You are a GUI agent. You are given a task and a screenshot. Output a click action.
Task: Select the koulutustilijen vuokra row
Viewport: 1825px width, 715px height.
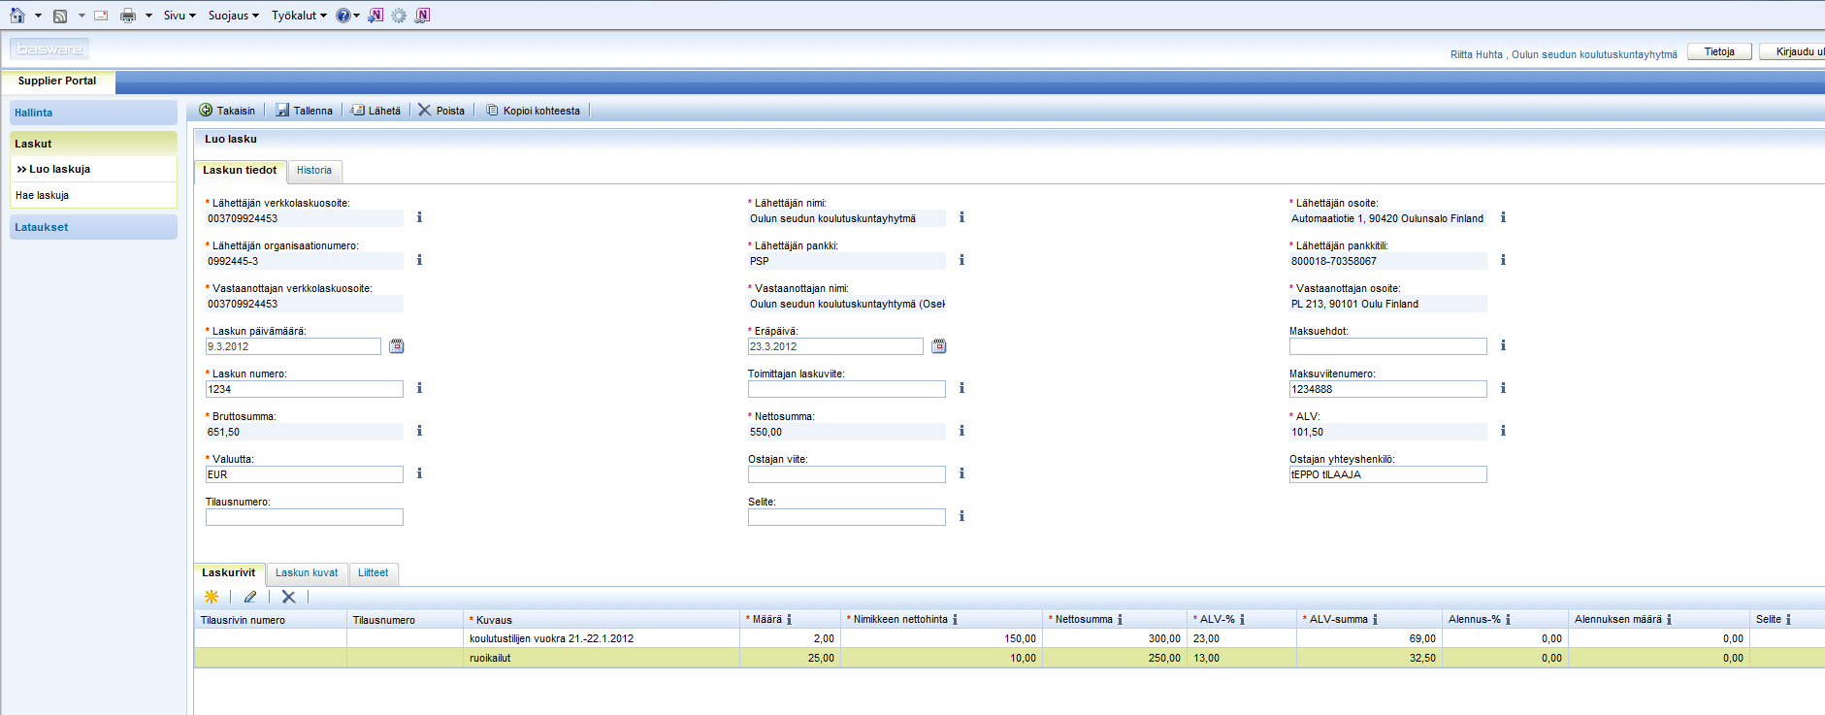pos(1009,638)
